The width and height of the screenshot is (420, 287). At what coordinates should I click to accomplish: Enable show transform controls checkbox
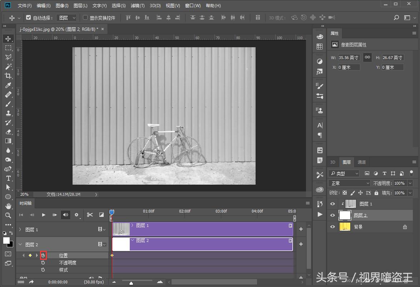tap(85, 18)
